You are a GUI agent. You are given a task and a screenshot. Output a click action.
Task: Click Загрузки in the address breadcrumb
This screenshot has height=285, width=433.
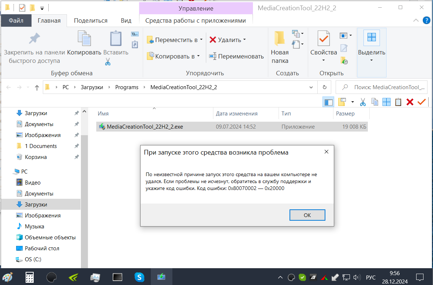92,87
